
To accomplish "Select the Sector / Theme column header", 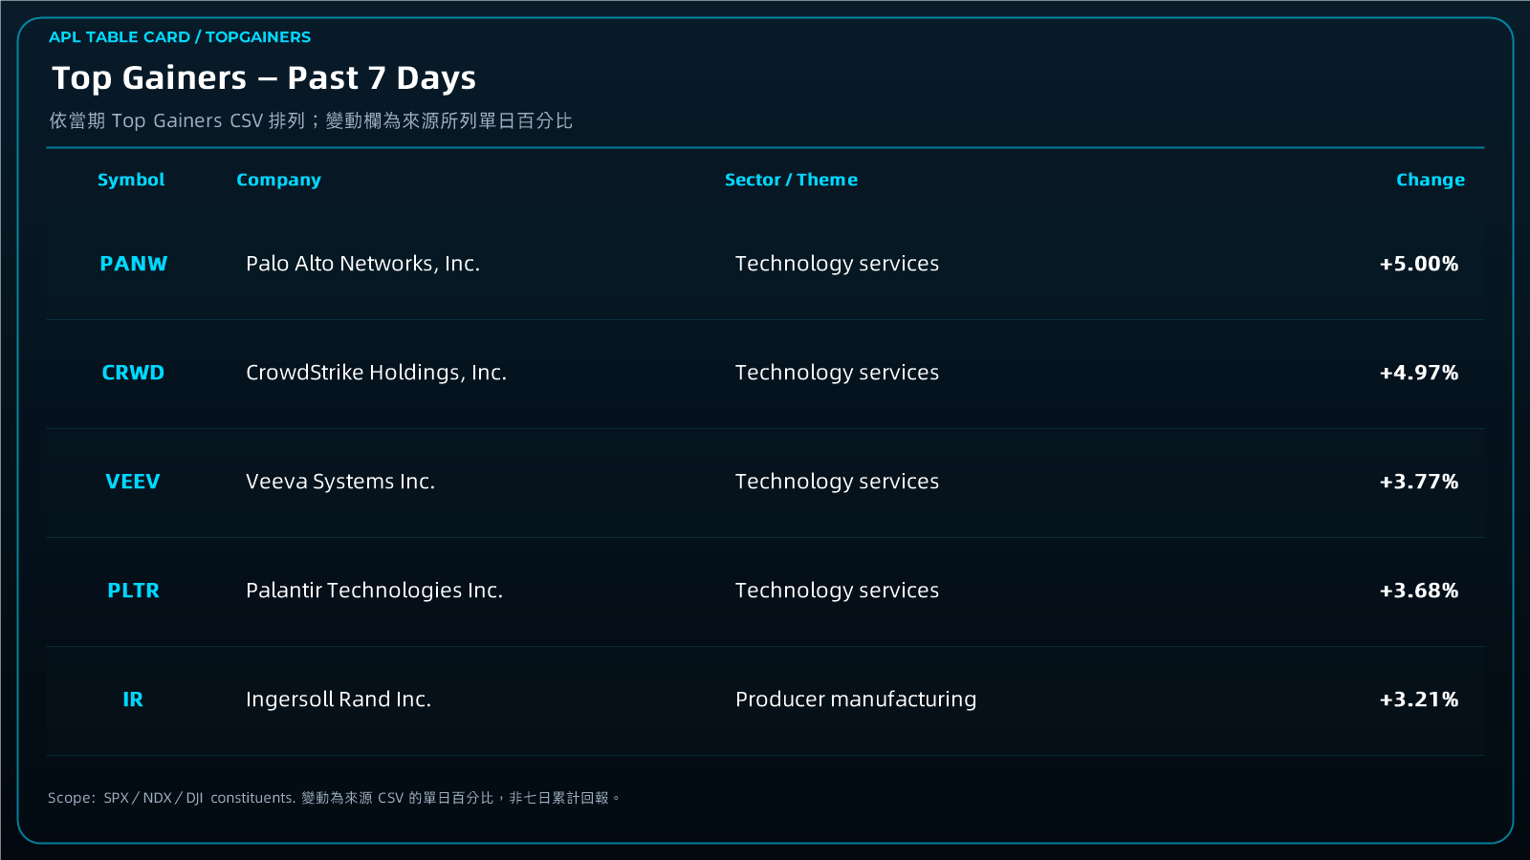I will [791, 180].
